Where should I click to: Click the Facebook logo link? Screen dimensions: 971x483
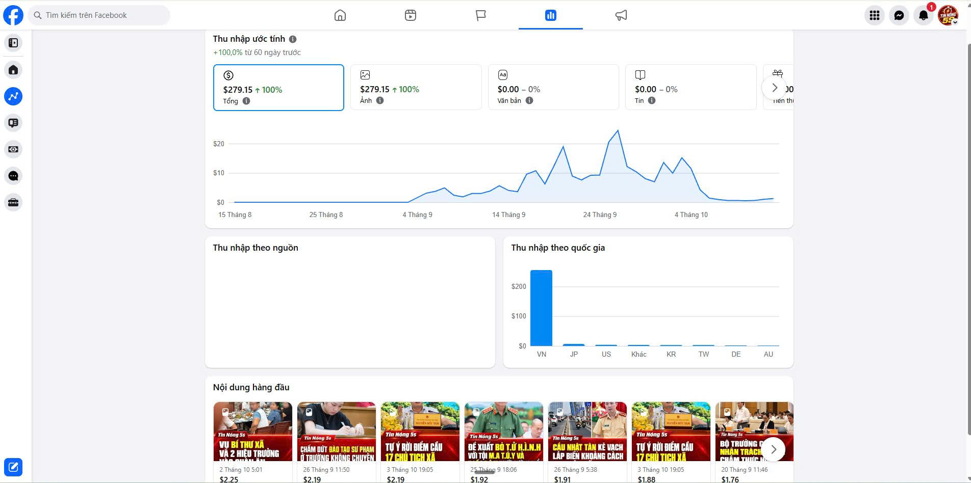13,15
